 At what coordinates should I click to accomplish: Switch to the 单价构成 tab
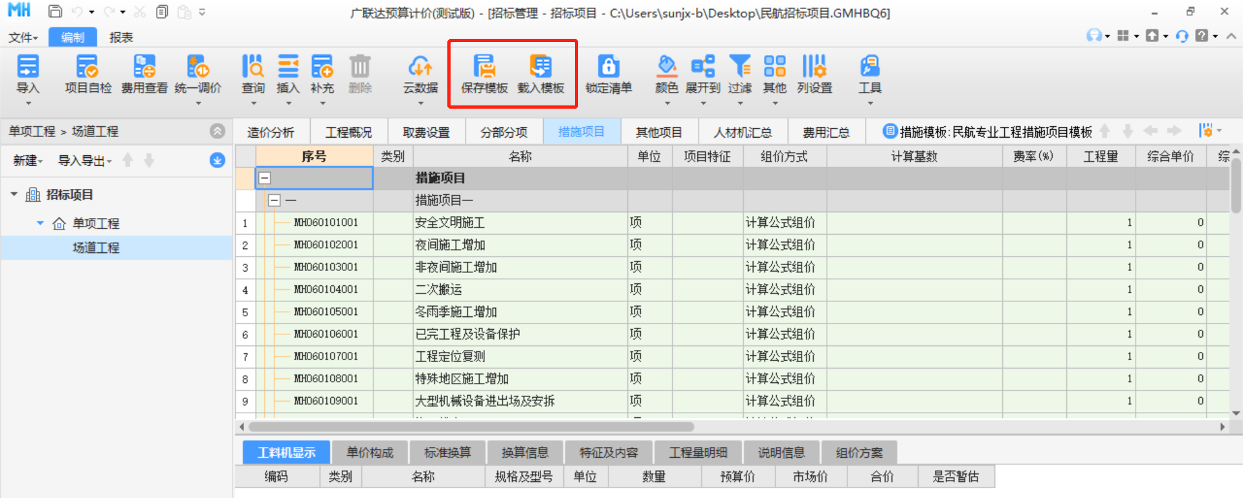coord(370,453)
